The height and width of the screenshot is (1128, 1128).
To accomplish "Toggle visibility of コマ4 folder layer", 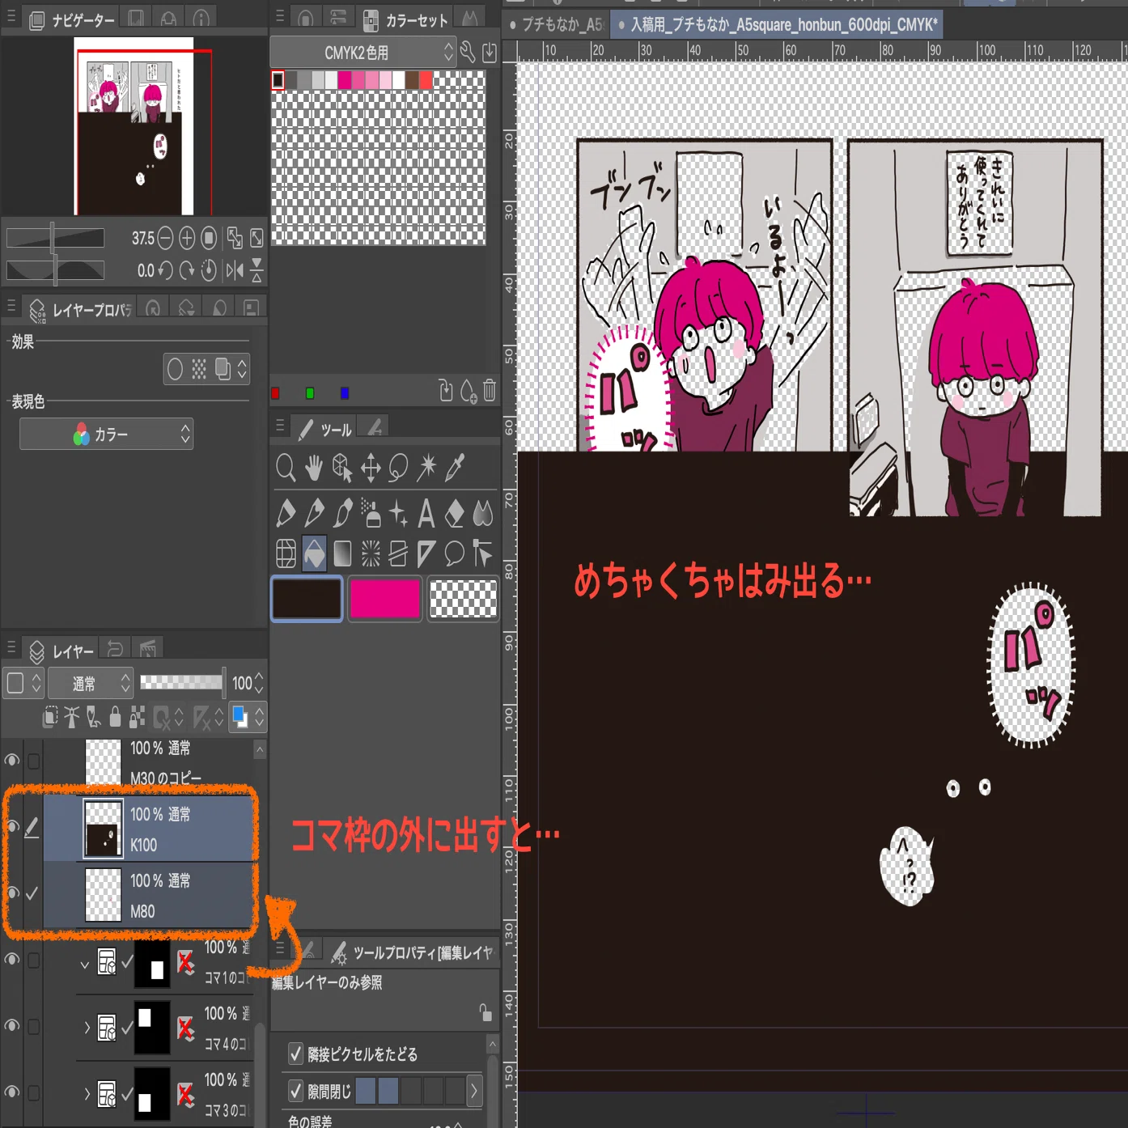I will [x=12, y=1026].
